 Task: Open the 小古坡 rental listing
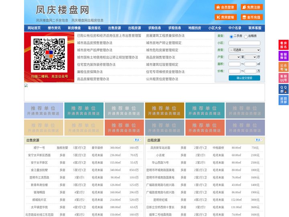tap(160, 155)
